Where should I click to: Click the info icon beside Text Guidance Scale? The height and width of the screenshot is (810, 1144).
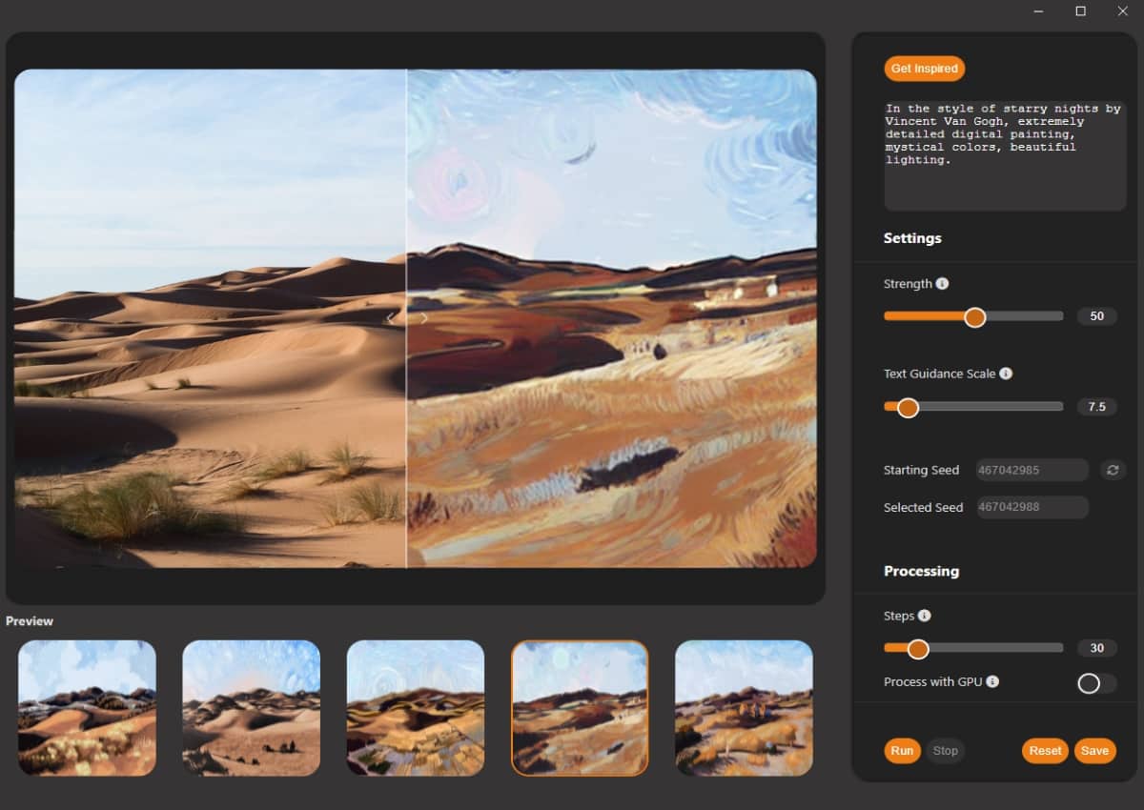click(x=1005, y=374)
